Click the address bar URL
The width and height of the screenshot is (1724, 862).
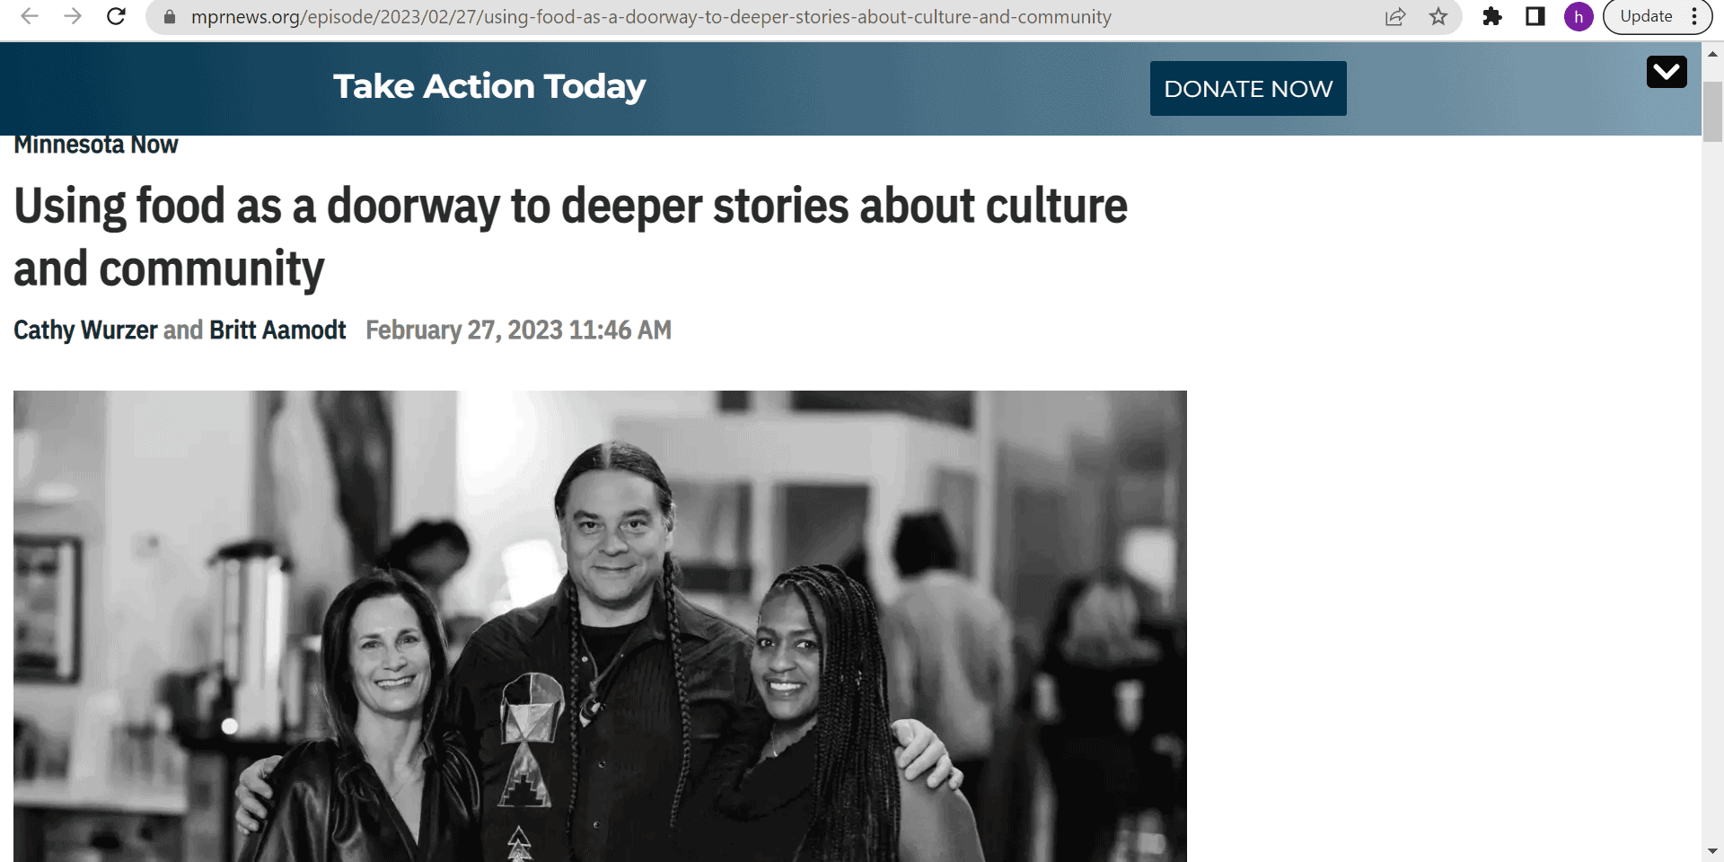click(651, 16)
